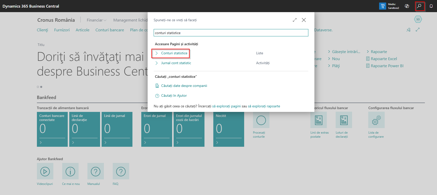Click the Ajutor Bankfeed section heading
The image size is (437, 195).
coord(50,159)
